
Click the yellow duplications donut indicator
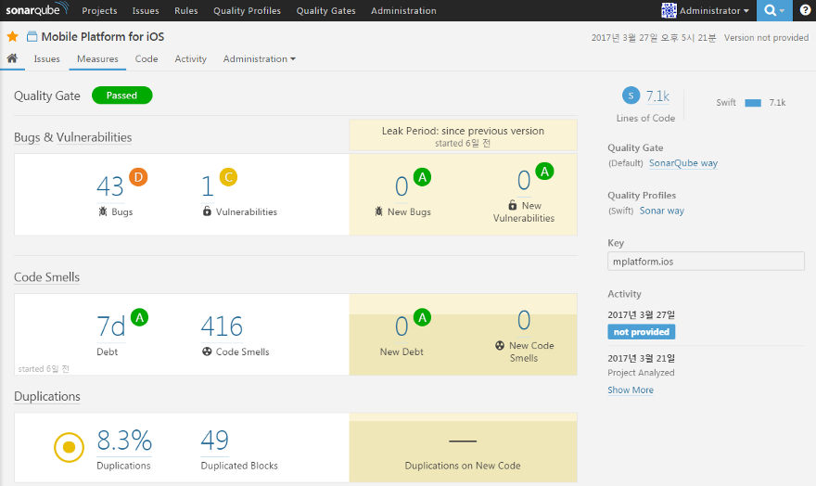coord(69,447)
